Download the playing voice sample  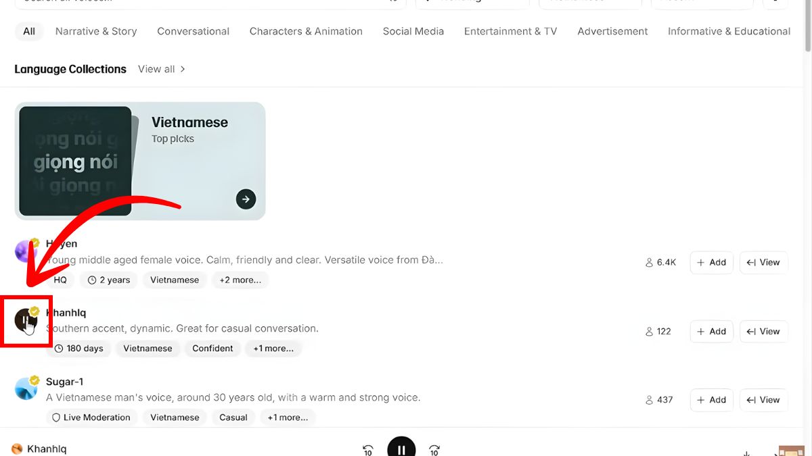tap(746, 453)
